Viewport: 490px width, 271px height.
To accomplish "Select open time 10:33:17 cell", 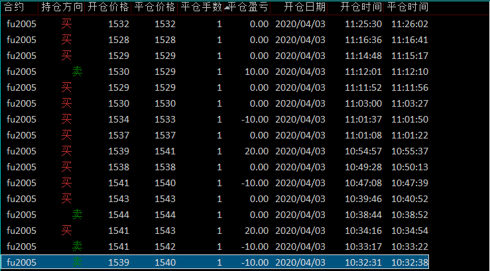I will tap(363, 246).
